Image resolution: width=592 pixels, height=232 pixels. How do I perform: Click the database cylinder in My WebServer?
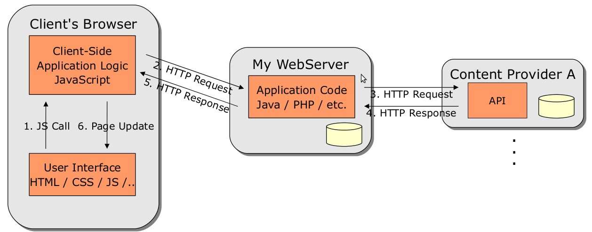click(344, 135)
